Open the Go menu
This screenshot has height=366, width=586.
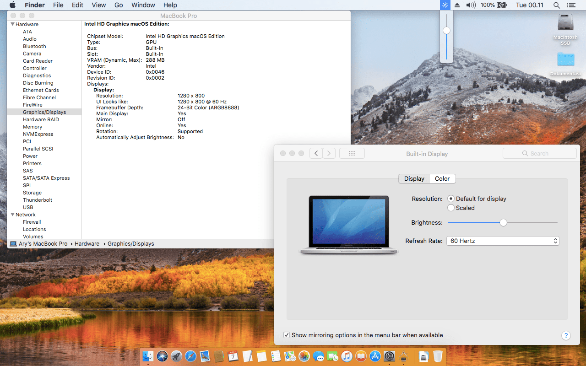(x=119, y=5)
